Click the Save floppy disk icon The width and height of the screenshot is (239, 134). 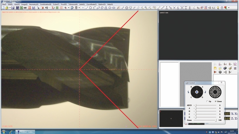13,8
